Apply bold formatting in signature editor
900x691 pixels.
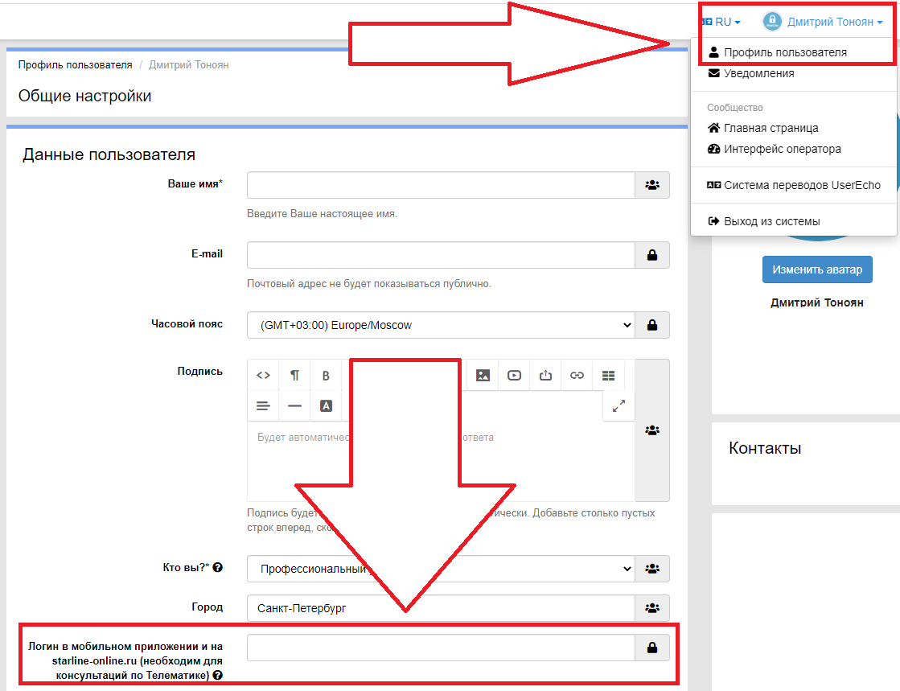click(326, 375)
